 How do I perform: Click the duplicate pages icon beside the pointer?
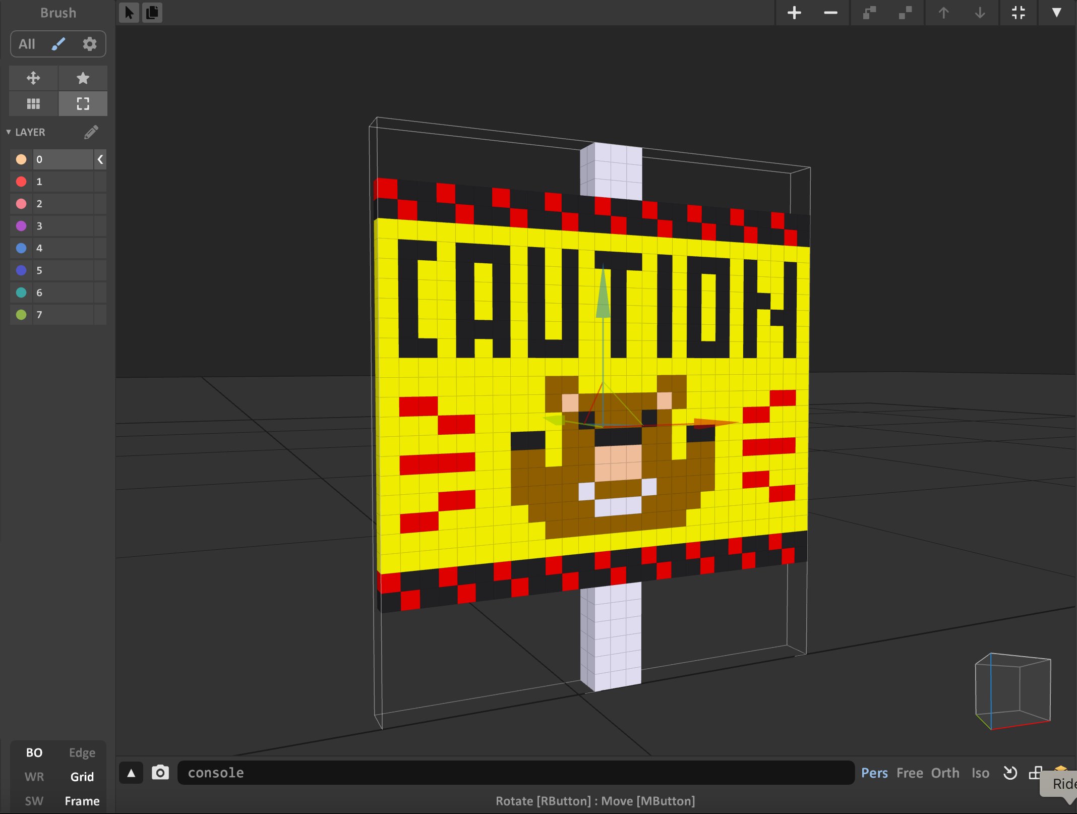tap(152, 13)
